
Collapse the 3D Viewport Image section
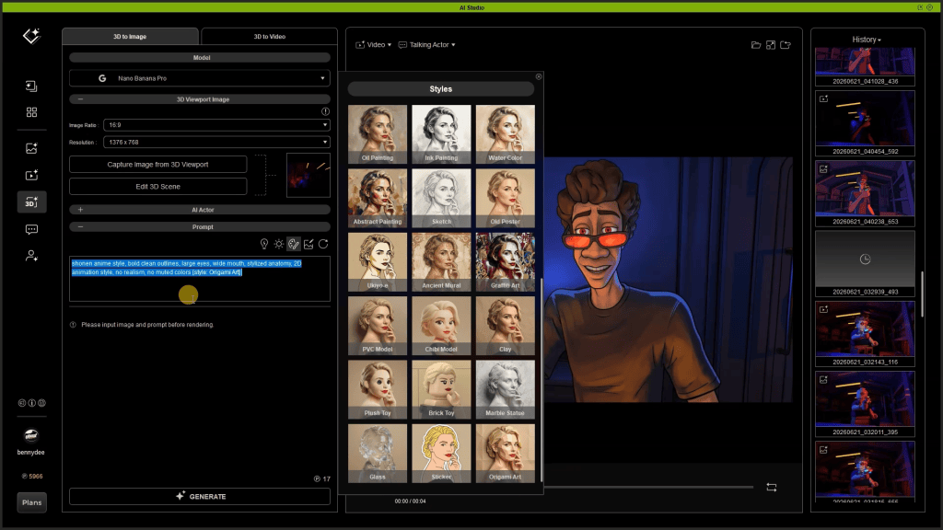[200, 99]
